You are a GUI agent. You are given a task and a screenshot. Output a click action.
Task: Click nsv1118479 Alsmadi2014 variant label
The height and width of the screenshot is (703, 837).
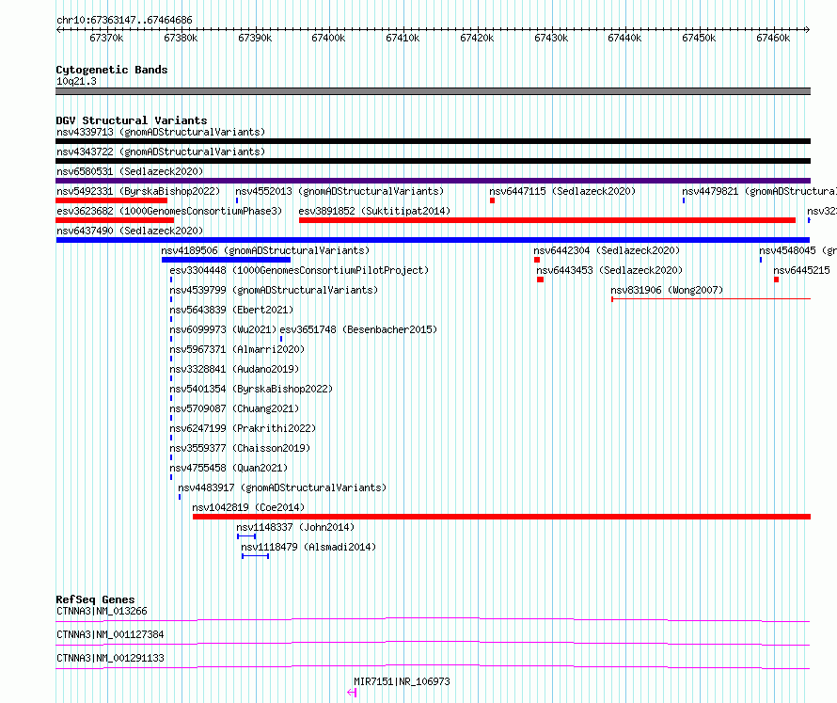coord(308,547)
